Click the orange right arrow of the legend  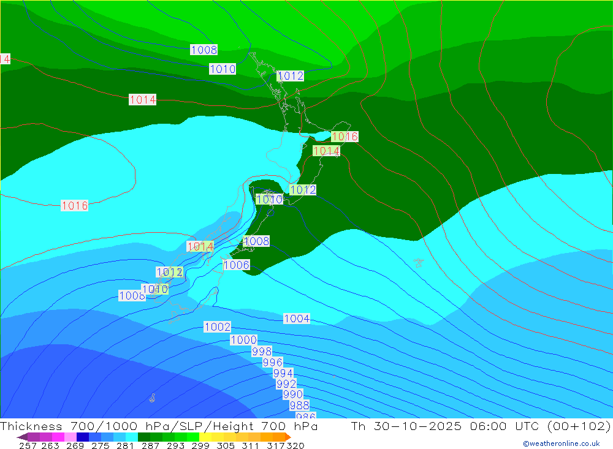tap(287, 437)
